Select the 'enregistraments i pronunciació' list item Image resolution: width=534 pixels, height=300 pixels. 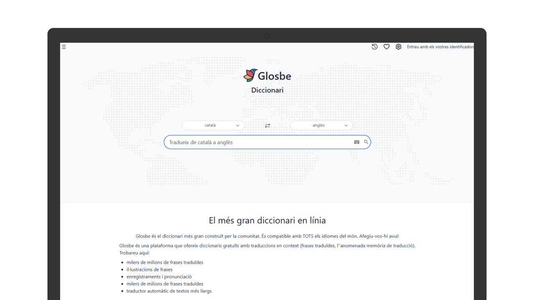click(x=159, y=277)
